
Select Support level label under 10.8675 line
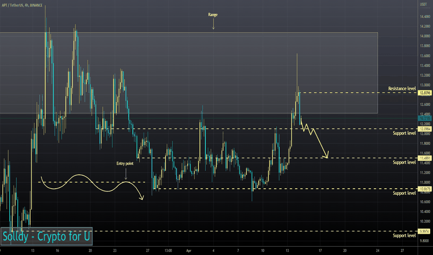[x=404, y=193]
